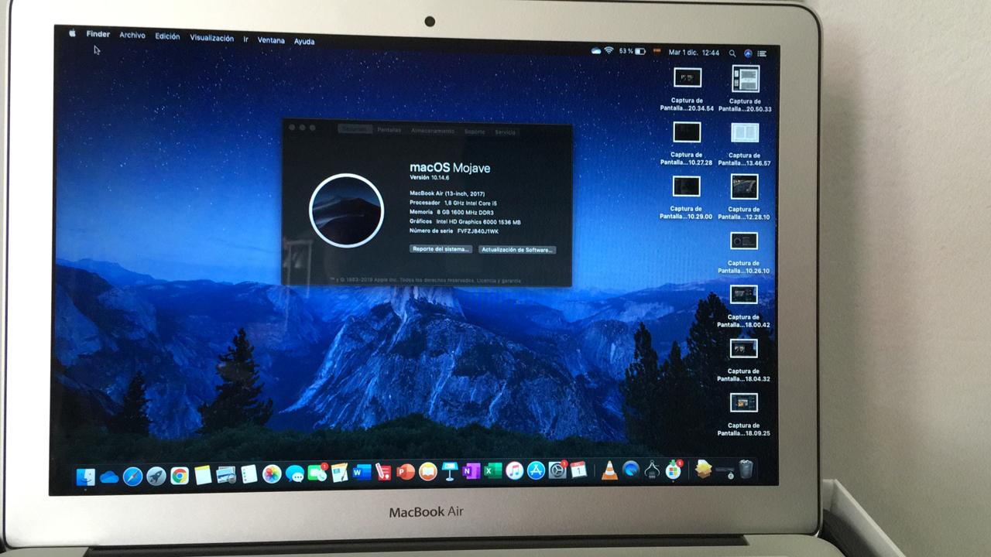Launch VLC media player from Dock
The image size is (991, 557).
[610, 470]
